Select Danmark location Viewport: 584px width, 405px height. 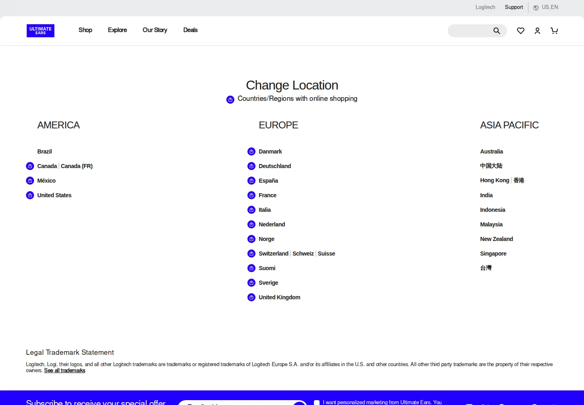click(x=270, y=151)
